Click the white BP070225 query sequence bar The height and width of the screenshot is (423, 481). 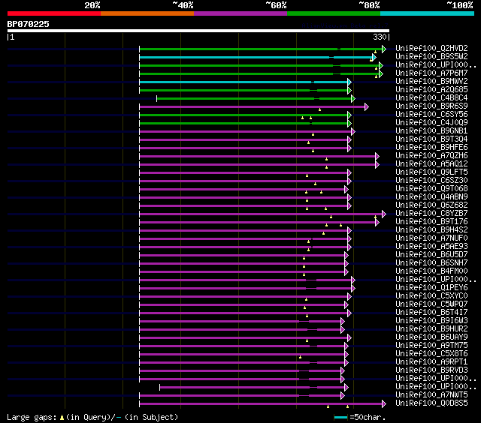coord(198,31)
